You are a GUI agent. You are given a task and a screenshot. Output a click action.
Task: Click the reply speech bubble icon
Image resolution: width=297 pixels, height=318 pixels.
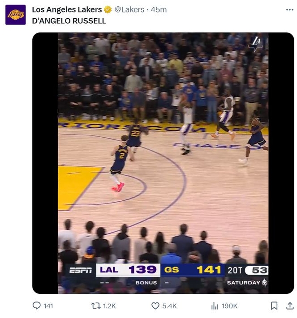point(37,305)
